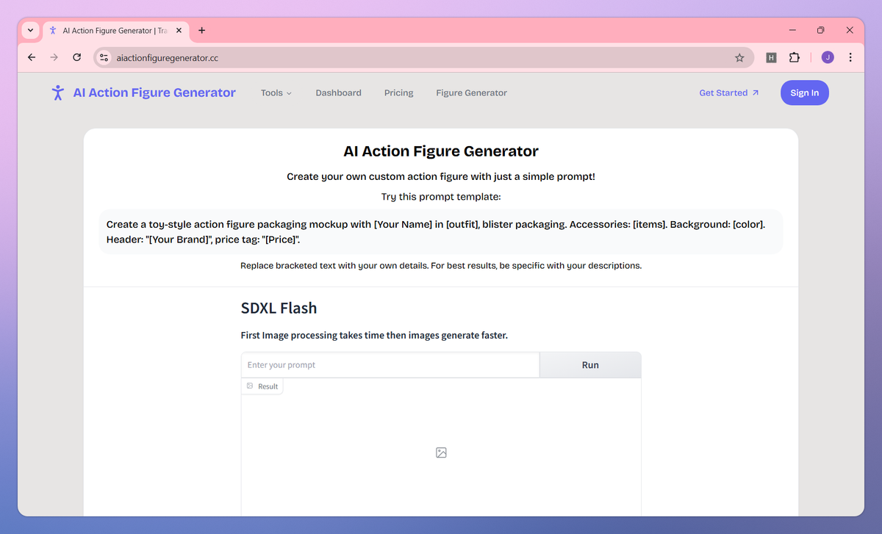Viewport: 882px width, 534px height.
Task: Go to the Pricing menu item
Action: 398,93
